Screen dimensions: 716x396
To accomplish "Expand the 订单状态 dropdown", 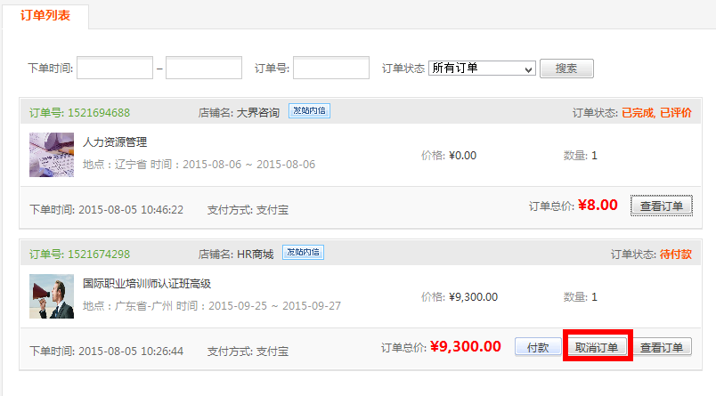I will (481, 68).
